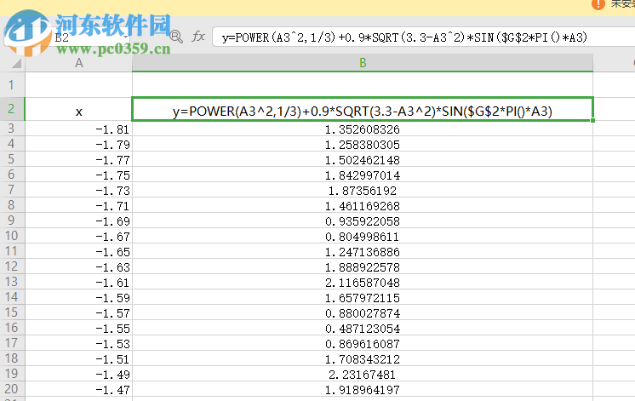The width and height of the screenshot is (635, 401).
Task: Click the fill handle of cell B2
Action: click(593, 120)
